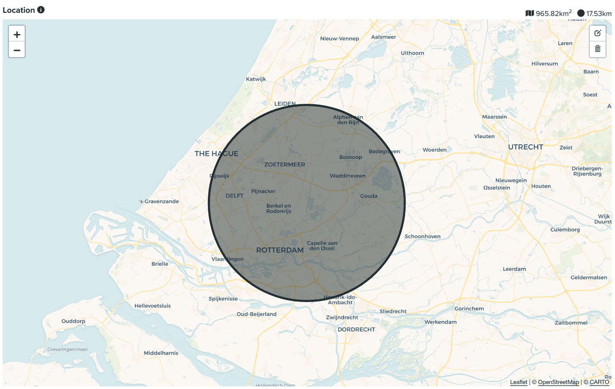The height and width of the screenshot is (389, 615).
Task: Open the Leaflet attribution link
Action: click(519, 382)
